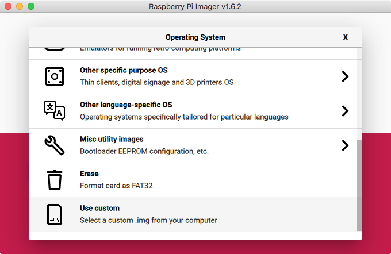Click 'Select a custom .img from your computer'
Viewport: 391px width, 254px height.
pyautogui.click(x=148, y=220)
